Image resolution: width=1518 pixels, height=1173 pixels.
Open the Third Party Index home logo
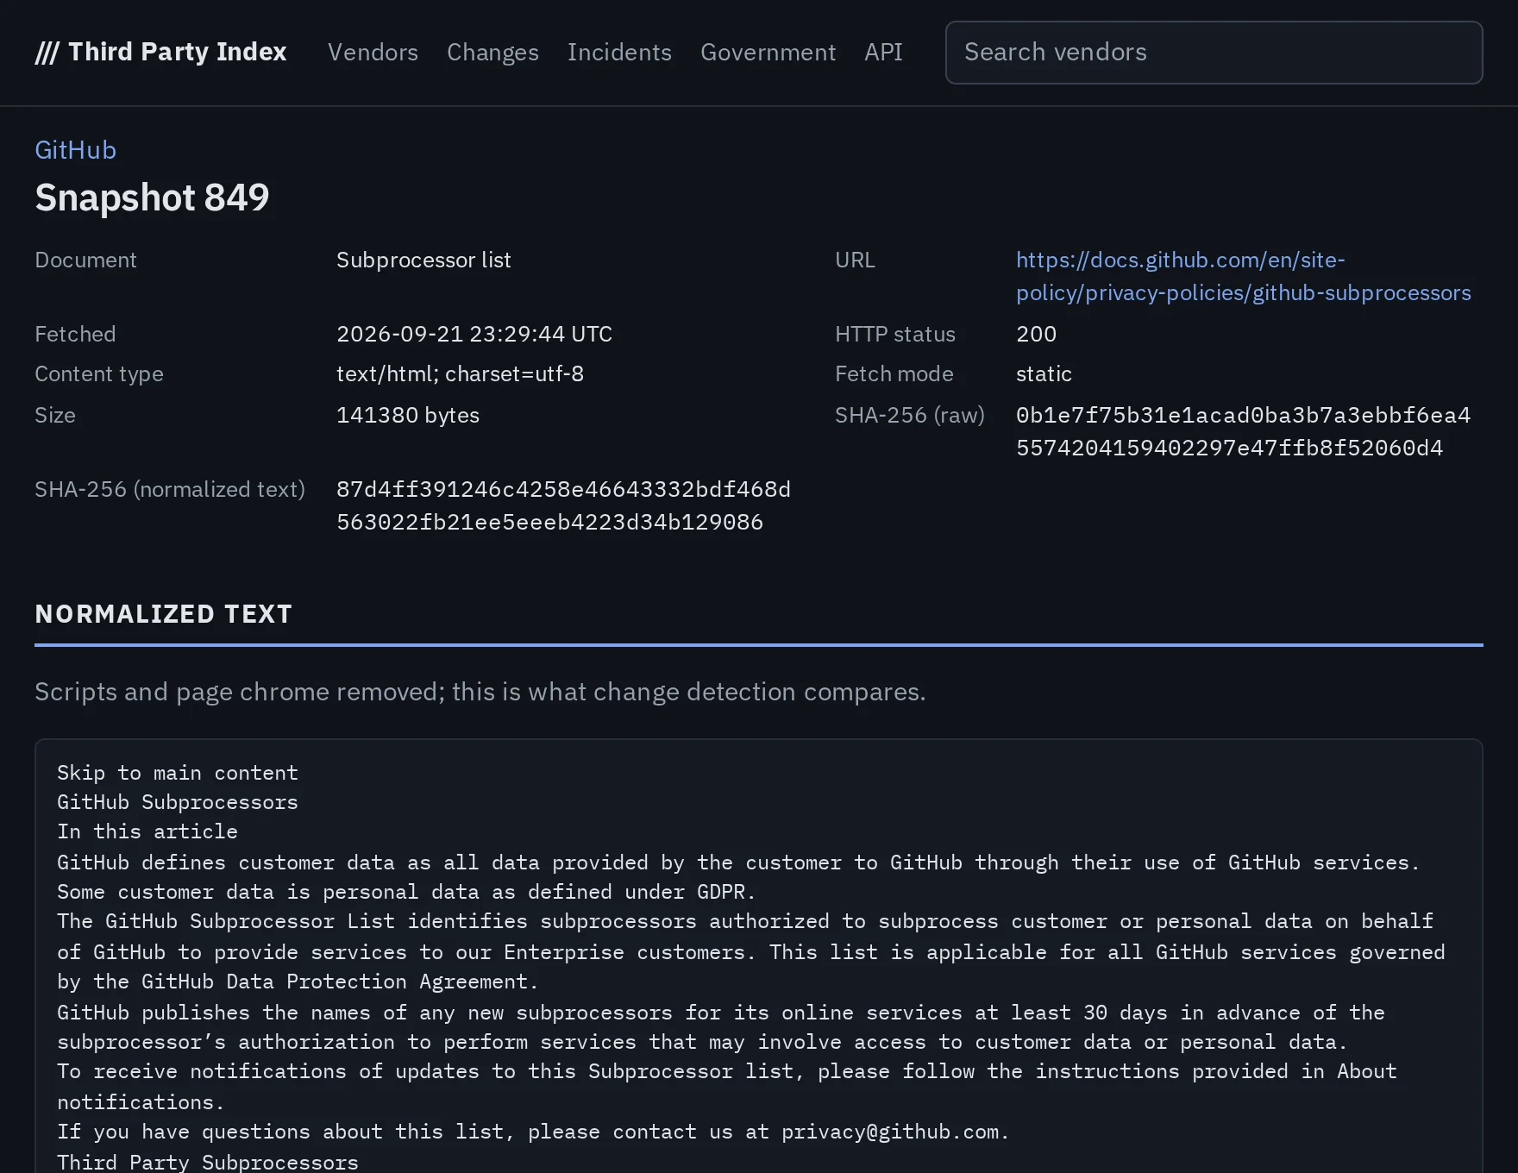click(160, 52)
